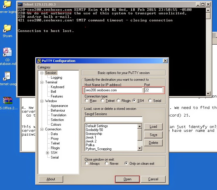Open the MS.Office WinRAR archive icon
This screenshot has width=217, height=190.
coord(8,100)
